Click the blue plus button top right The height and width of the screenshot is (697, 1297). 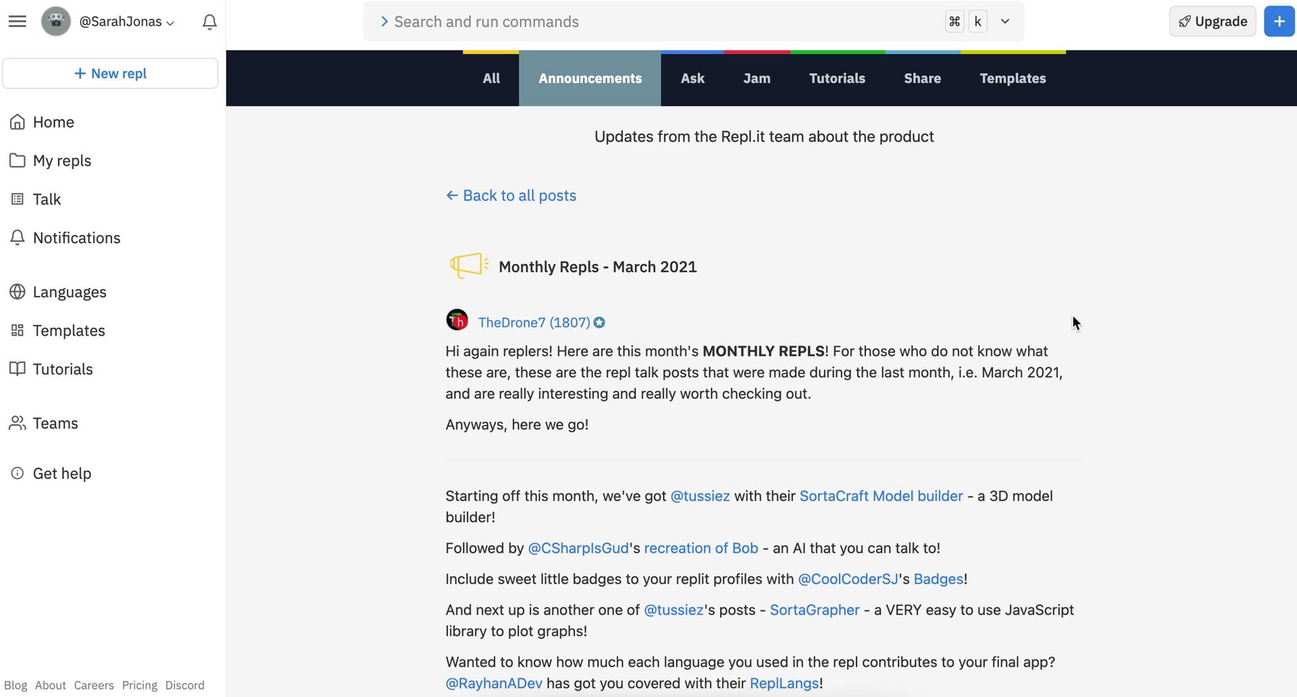(1279, 22)
